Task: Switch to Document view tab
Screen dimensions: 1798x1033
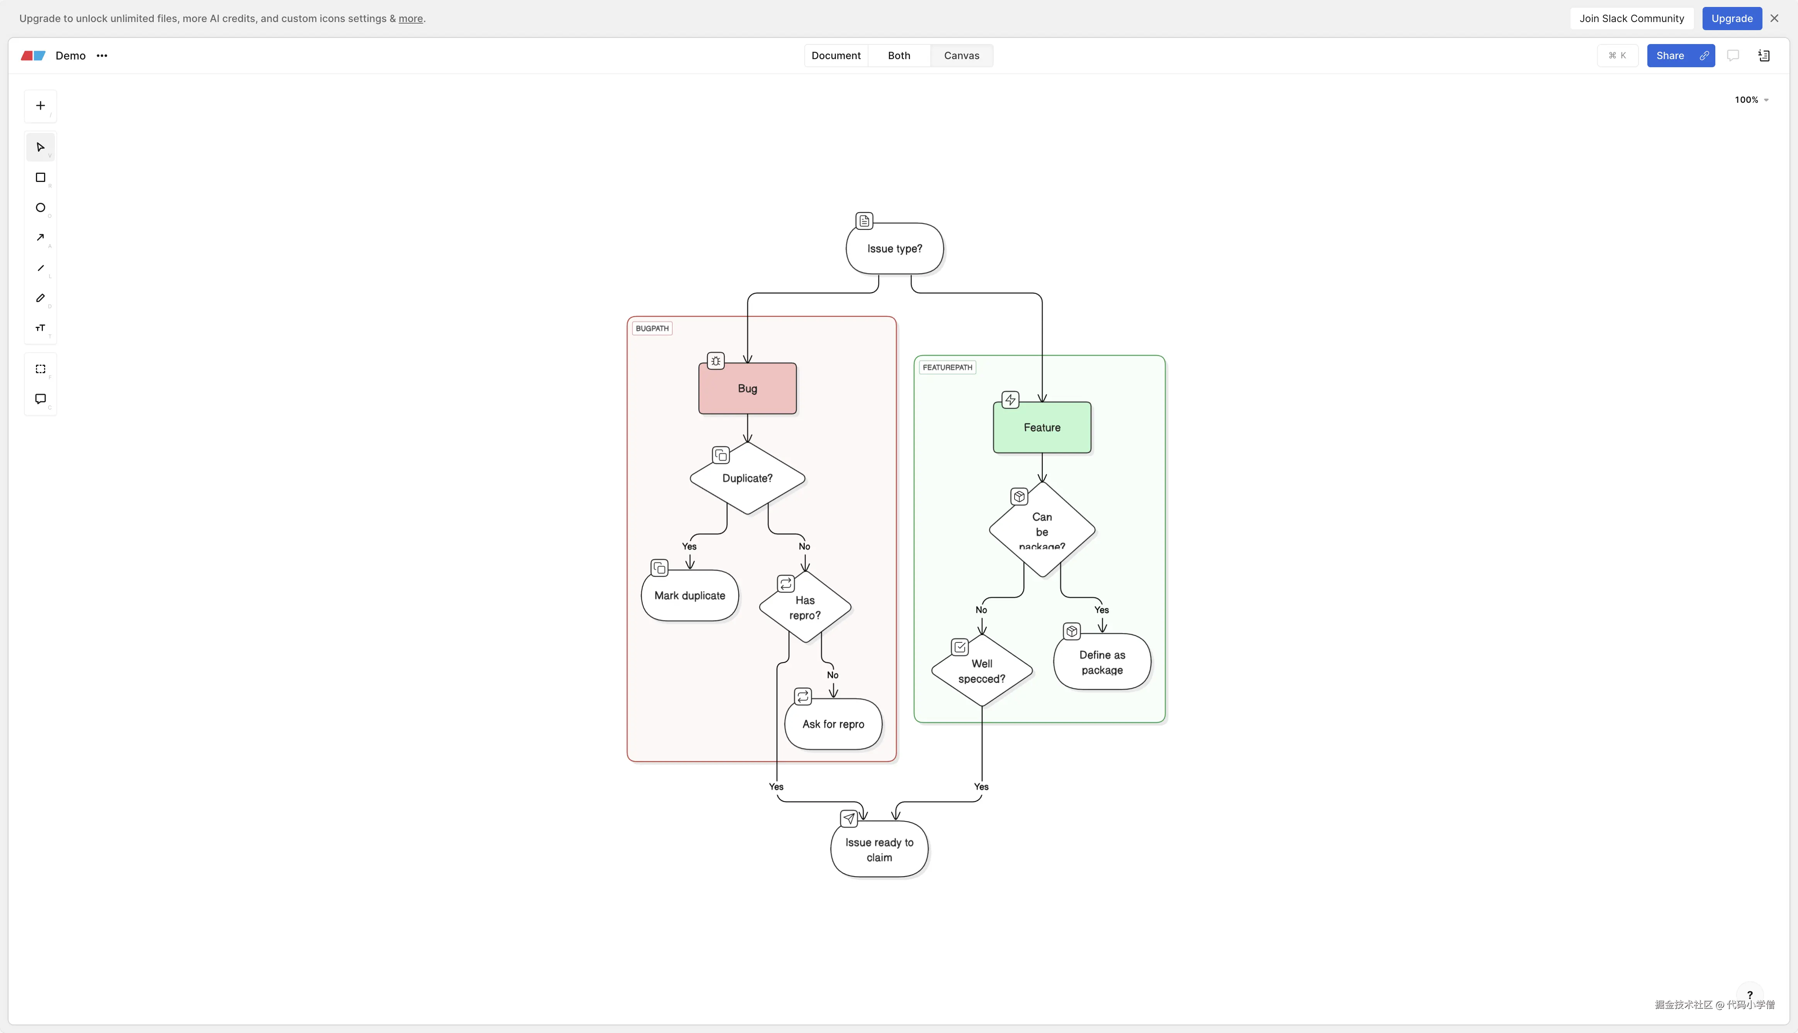Action: (x=836, y=55)
